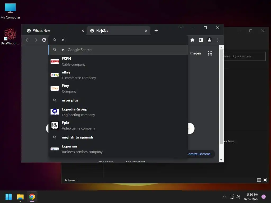Click the scrollbar up arrow in Chrome
Screen dimensions: 271x203
[x=221, y=47]
